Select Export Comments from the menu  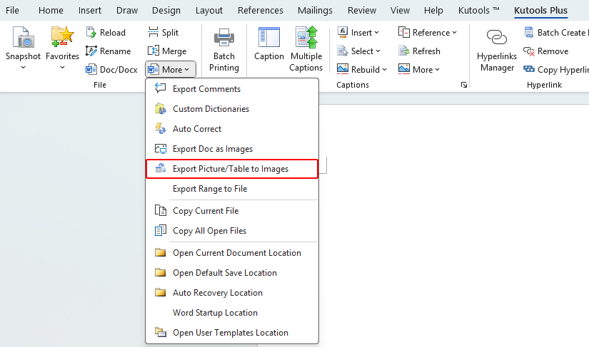[x=206, y=89]
